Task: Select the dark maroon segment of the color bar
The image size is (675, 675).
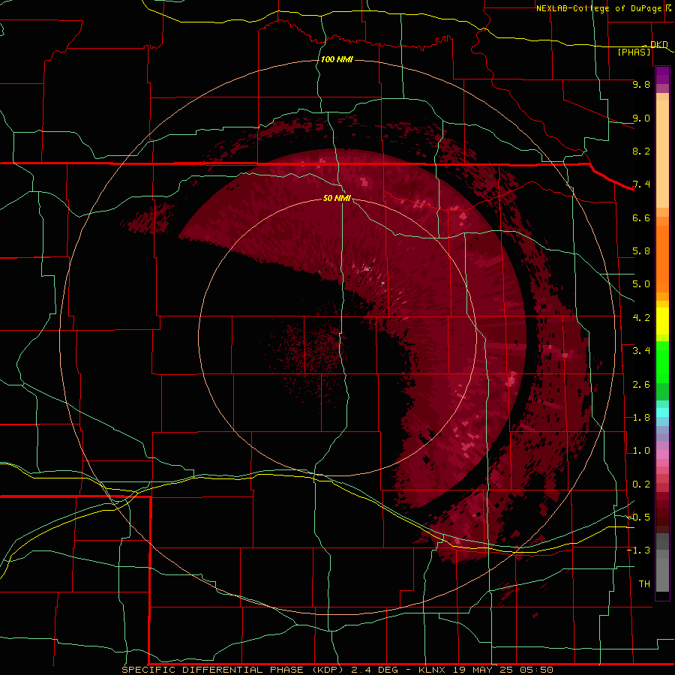Action: 662,521
